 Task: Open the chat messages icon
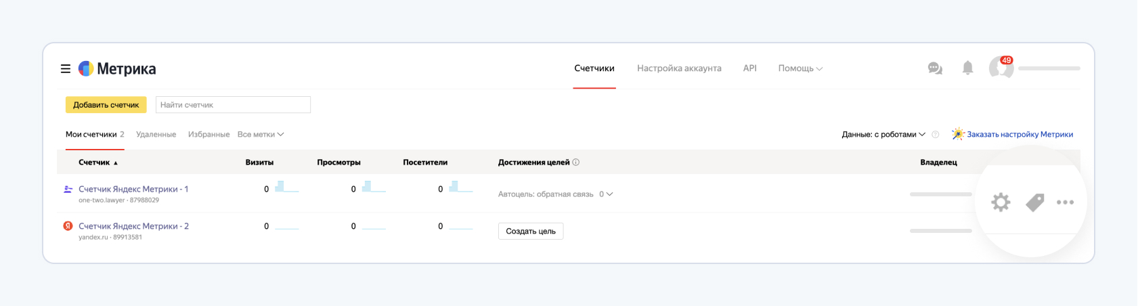click(935, 68)
